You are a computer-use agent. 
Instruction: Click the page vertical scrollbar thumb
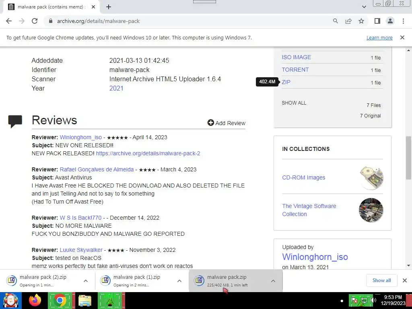[x=408, y=158]
